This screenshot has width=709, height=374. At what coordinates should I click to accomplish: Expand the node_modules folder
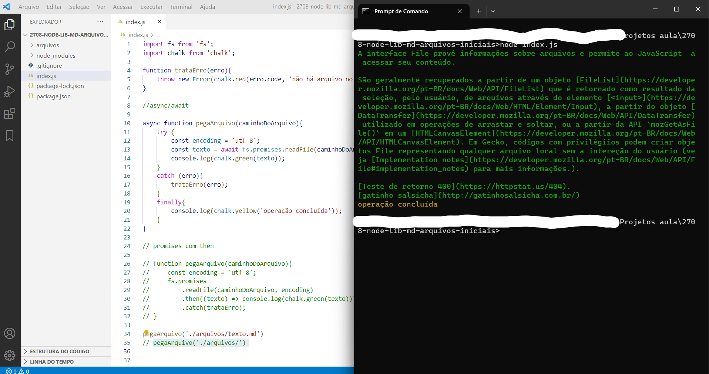pos(32,55)
